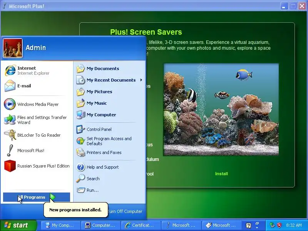This screenshot has width=308, height=231.
Task: Click the My Computer icon
Action: [x=80, y=115]
